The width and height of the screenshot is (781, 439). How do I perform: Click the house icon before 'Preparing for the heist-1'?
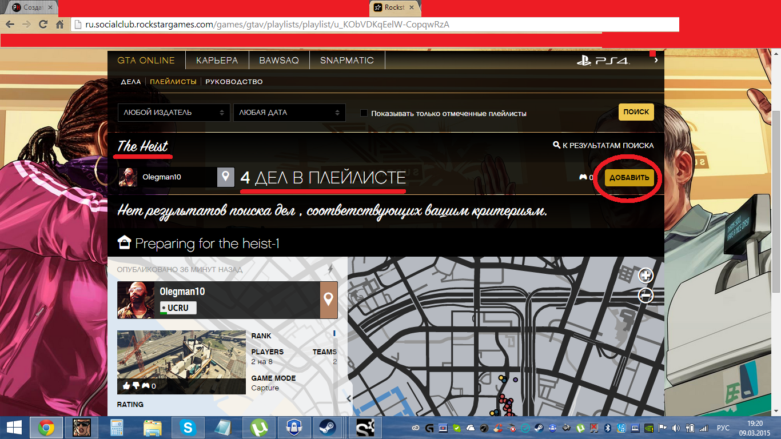pos(123,244)
